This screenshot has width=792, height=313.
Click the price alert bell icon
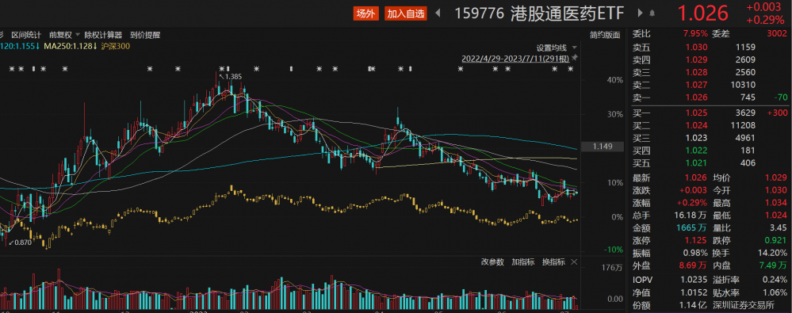652,13
